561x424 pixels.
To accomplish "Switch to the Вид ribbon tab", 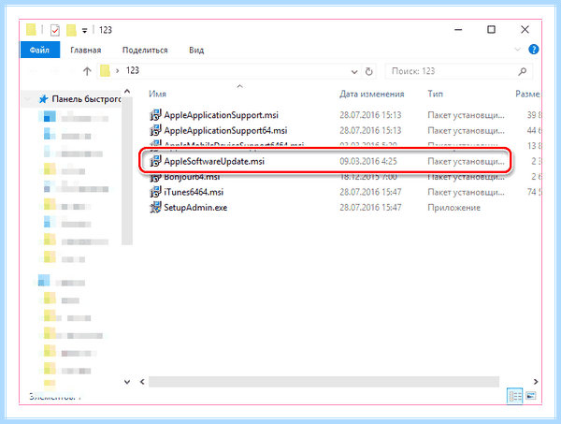I will point(196,51).
